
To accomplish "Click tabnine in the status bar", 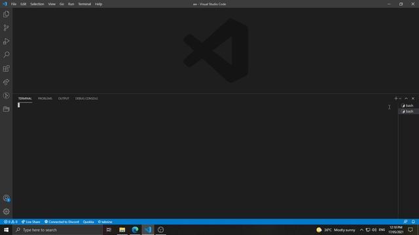I will (x=105, y=222).
